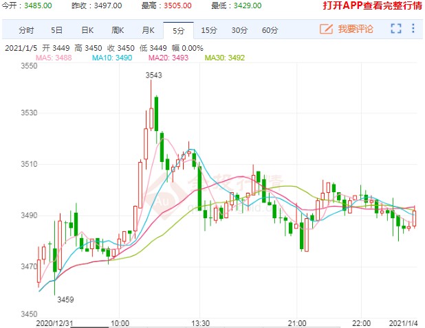
Task: Toggle the MA10 indicator legend
Action: coord(112,57)
